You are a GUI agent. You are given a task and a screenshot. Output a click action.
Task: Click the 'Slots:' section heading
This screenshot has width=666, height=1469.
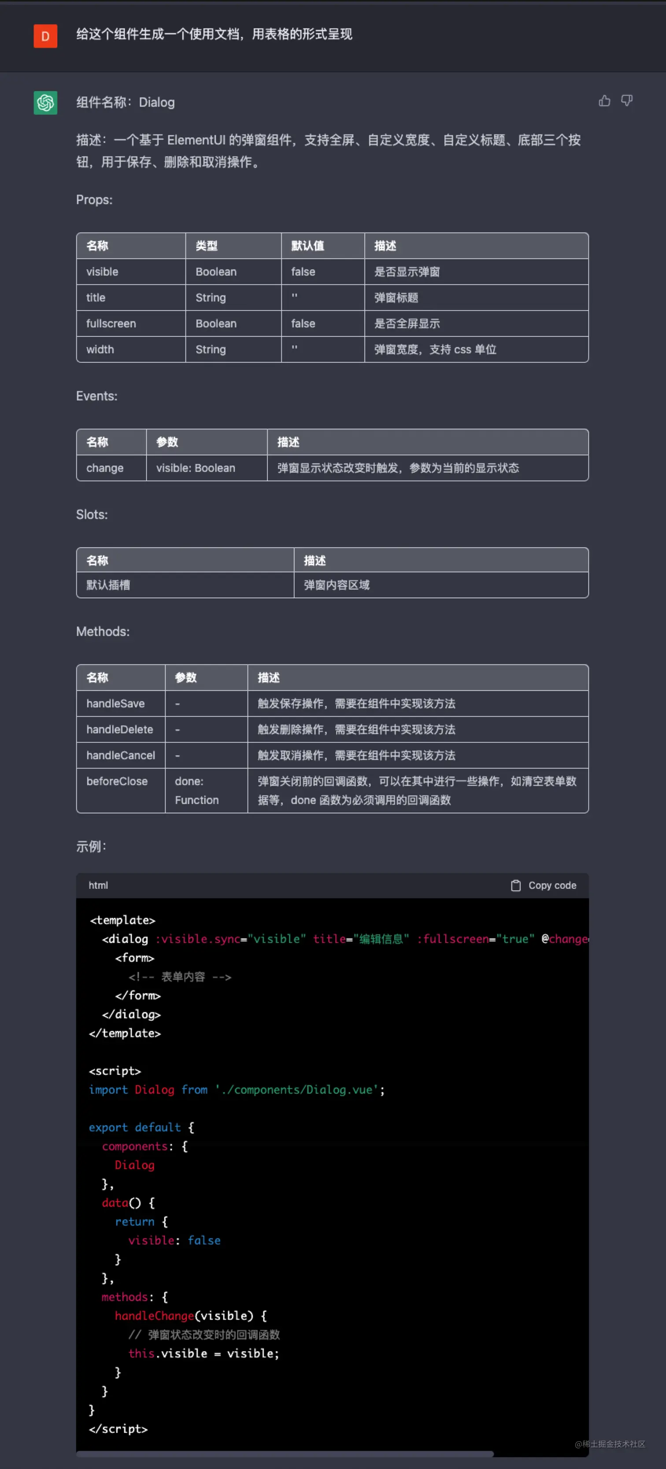92,515
